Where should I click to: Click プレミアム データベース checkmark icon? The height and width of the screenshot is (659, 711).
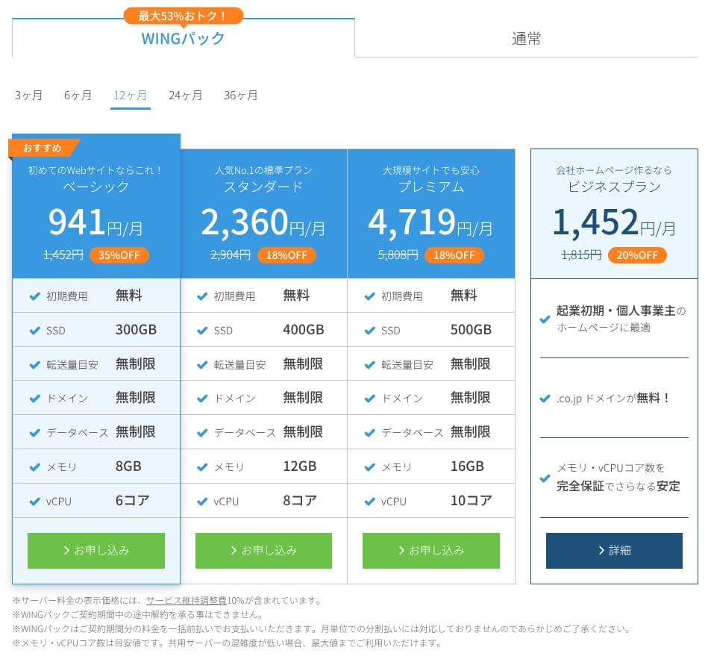[369, 433]
